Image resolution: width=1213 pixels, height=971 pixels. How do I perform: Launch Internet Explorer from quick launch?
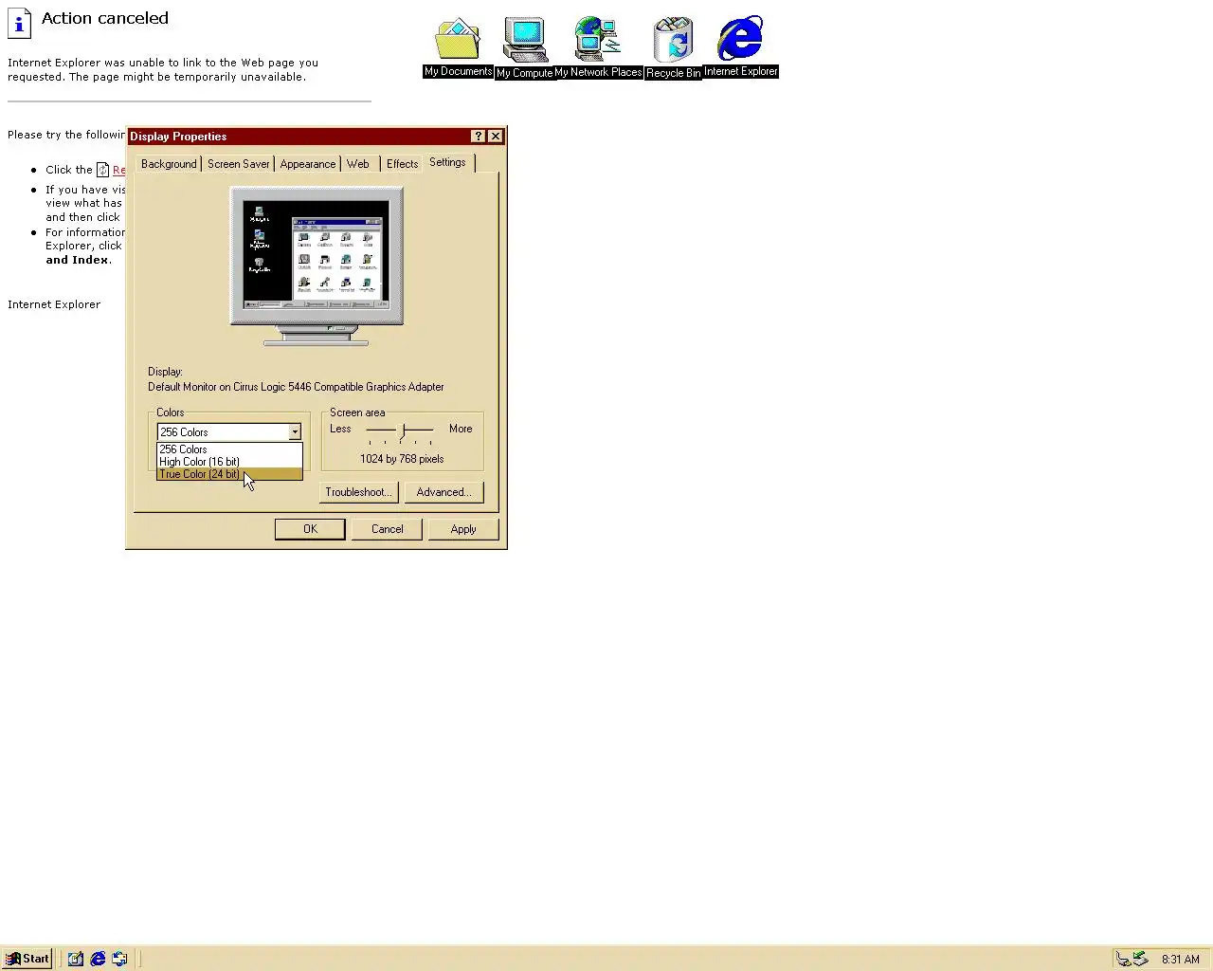[98, 959]
